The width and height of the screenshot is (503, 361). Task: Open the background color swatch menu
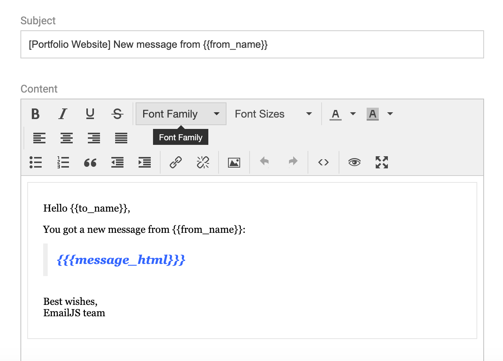(390, 114)
